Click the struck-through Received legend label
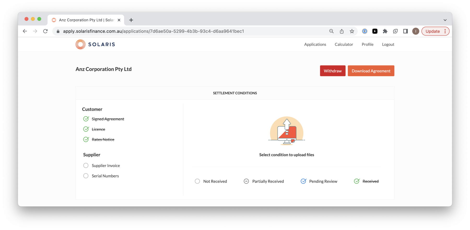The height and width of the screenshot is (230, 470). [371, 181]
